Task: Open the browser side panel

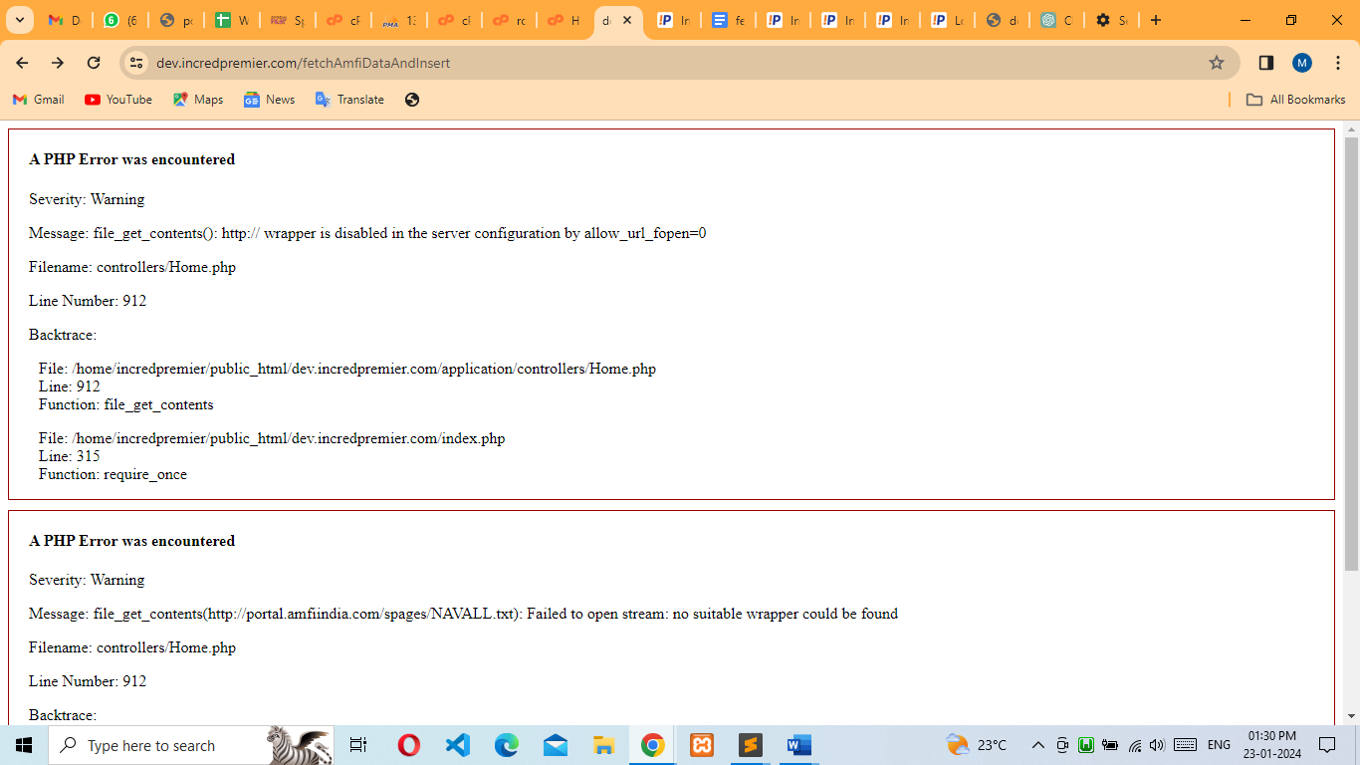Action: point(1266,63)
